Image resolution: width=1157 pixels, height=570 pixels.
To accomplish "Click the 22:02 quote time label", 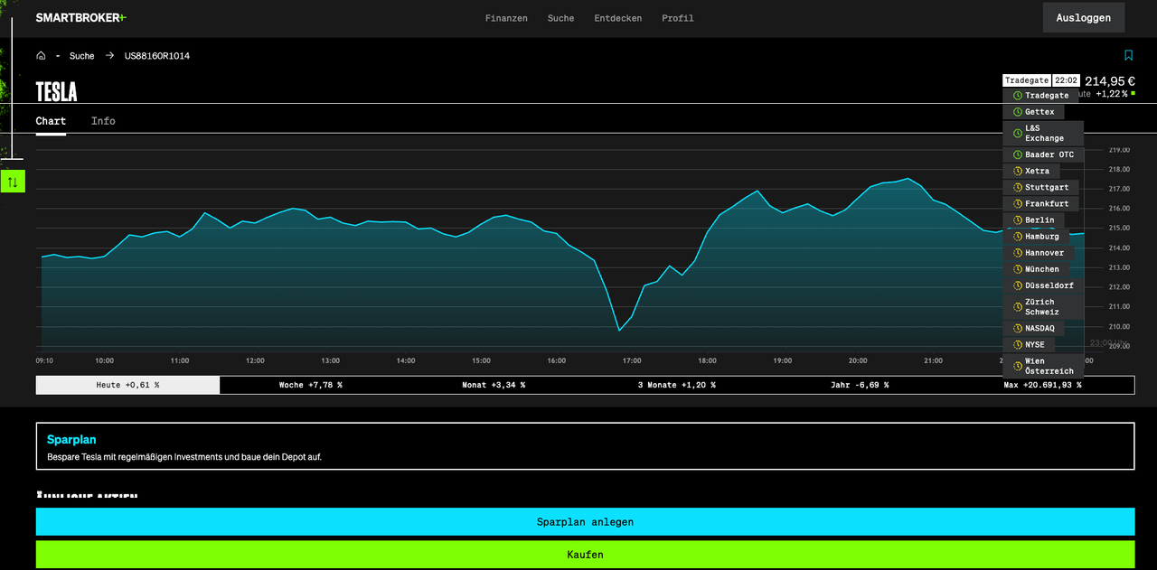I will 1067,80.
